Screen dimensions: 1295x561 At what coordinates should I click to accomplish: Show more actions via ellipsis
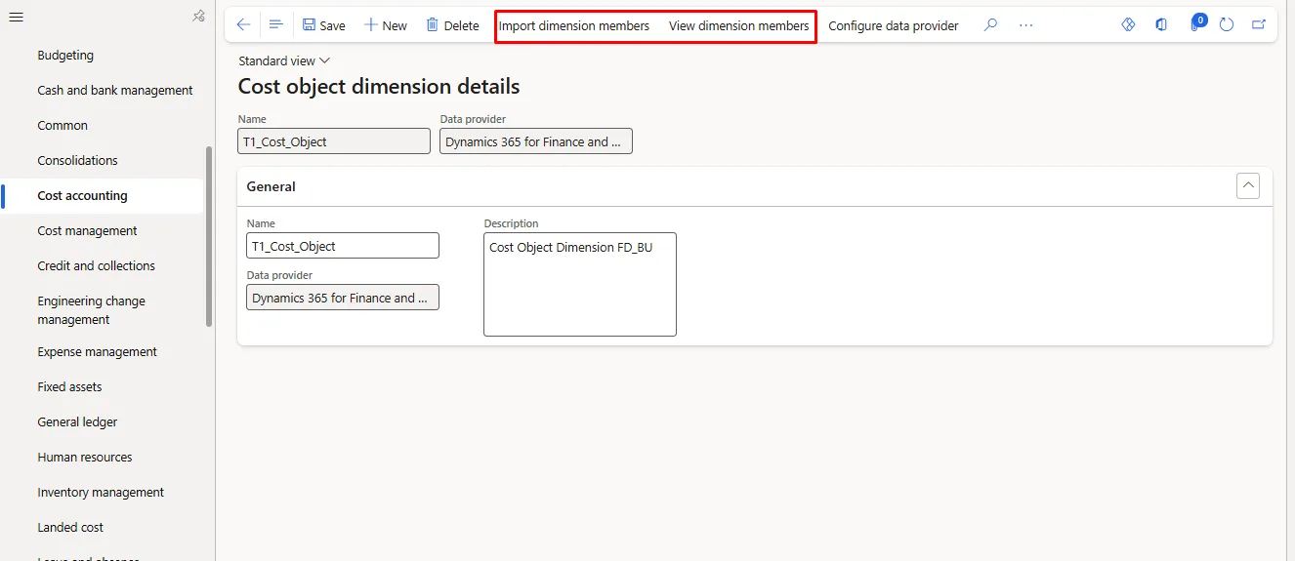tap(1025, 25)
